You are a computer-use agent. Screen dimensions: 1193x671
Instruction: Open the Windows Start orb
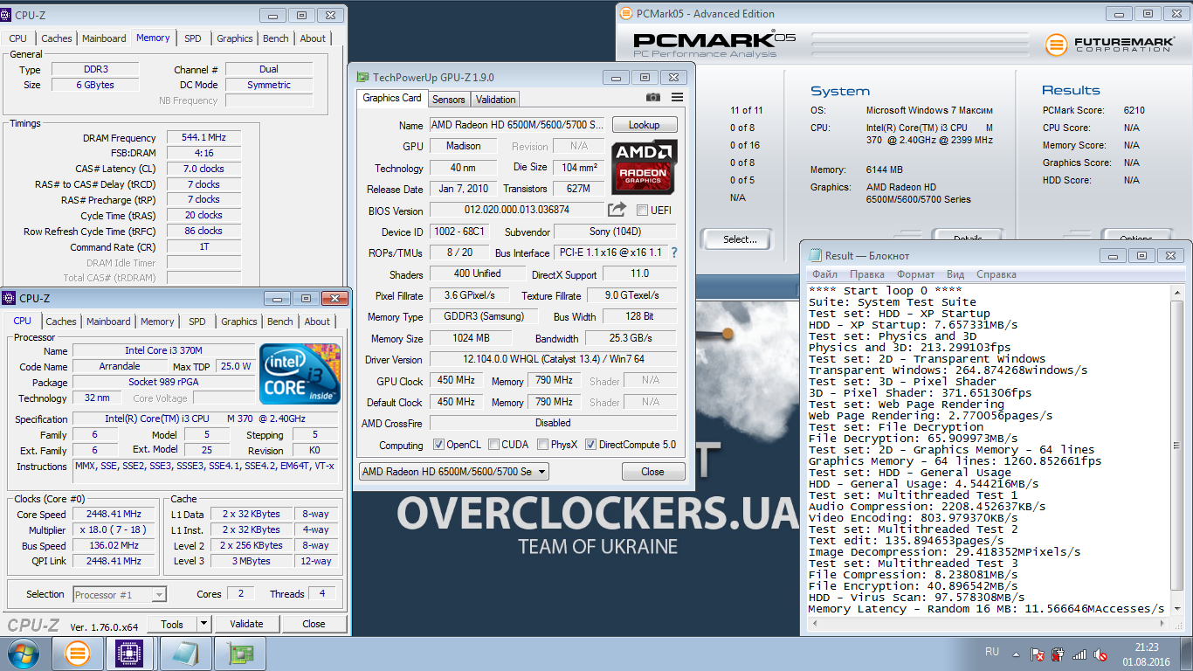click(24, 654)
